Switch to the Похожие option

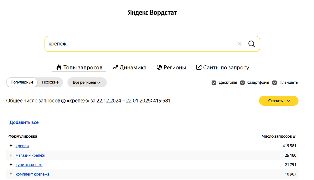50,82
